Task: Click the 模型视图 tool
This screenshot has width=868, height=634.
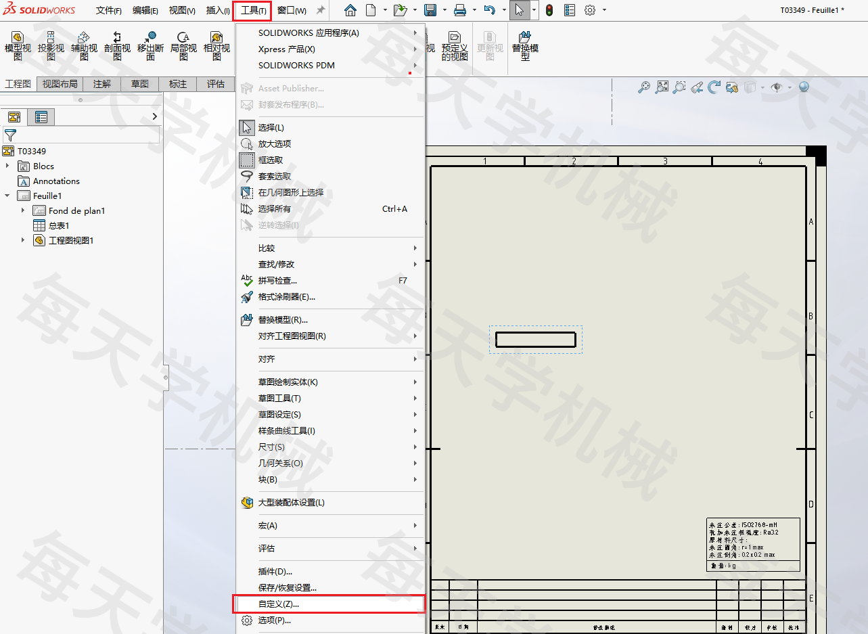Action: [x=18, y=45]
